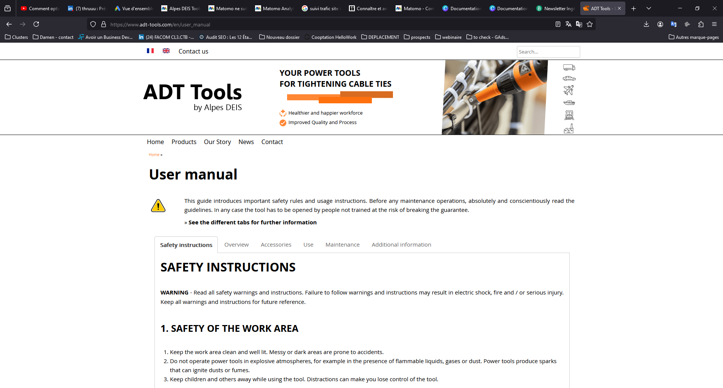Open the Cooptation HelloWork bookmark
Image resolution: width=723 pixels, height=388 pixels.
330,37
